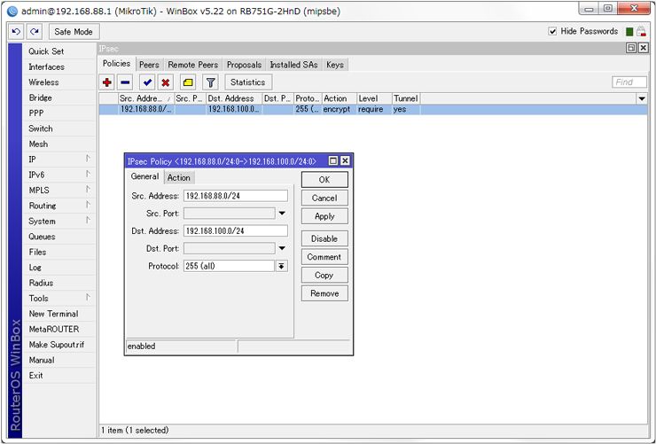Restore the IPsec panel window icon
This screenshot has width=656, height=444.
coord(631,48)
